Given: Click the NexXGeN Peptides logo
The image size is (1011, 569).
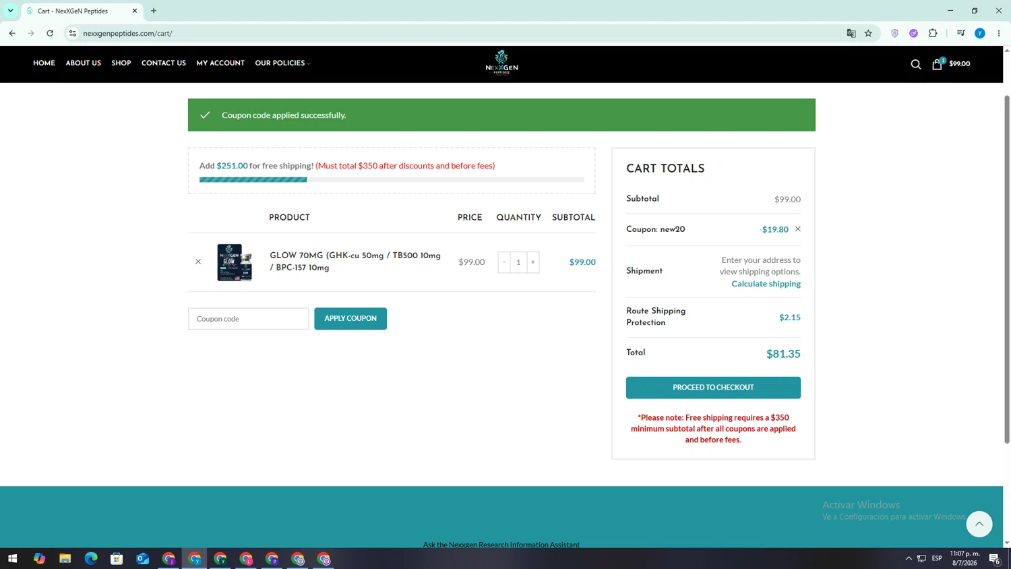Looking at the screenshot, I should coord(501,62).
